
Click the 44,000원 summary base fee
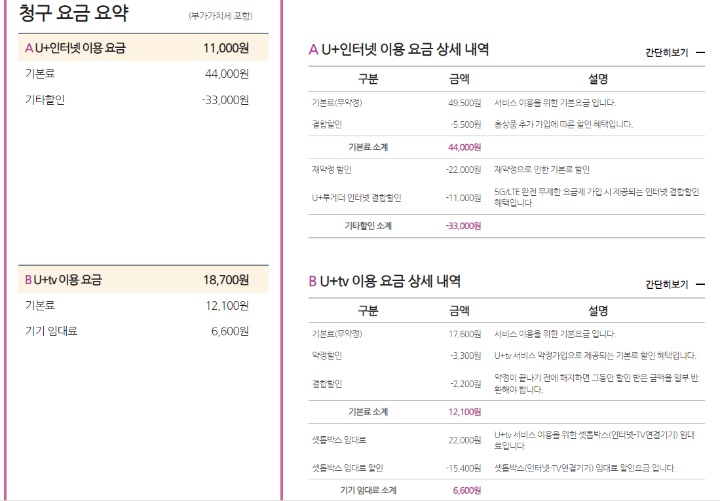[227, 74]
